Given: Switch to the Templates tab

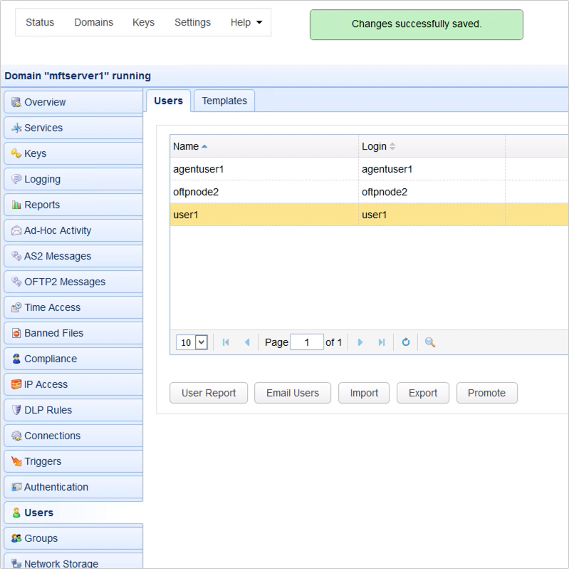Looking at the screenshot, I should (x=224, y=101).
